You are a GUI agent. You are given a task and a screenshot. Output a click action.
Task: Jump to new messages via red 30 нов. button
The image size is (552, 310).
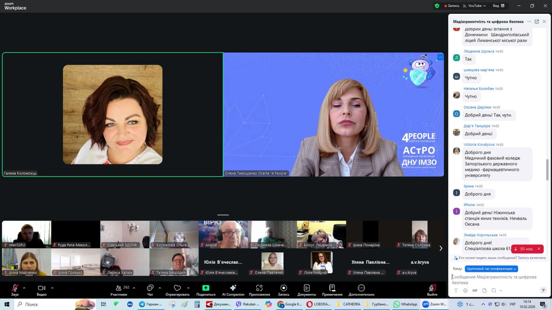(x=524, y=249)
